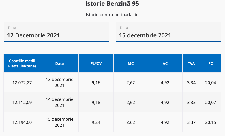Click the AC column header

point(165,63)
